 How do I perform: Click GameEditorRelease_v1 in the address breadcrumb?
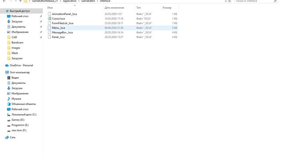[45, 1]
